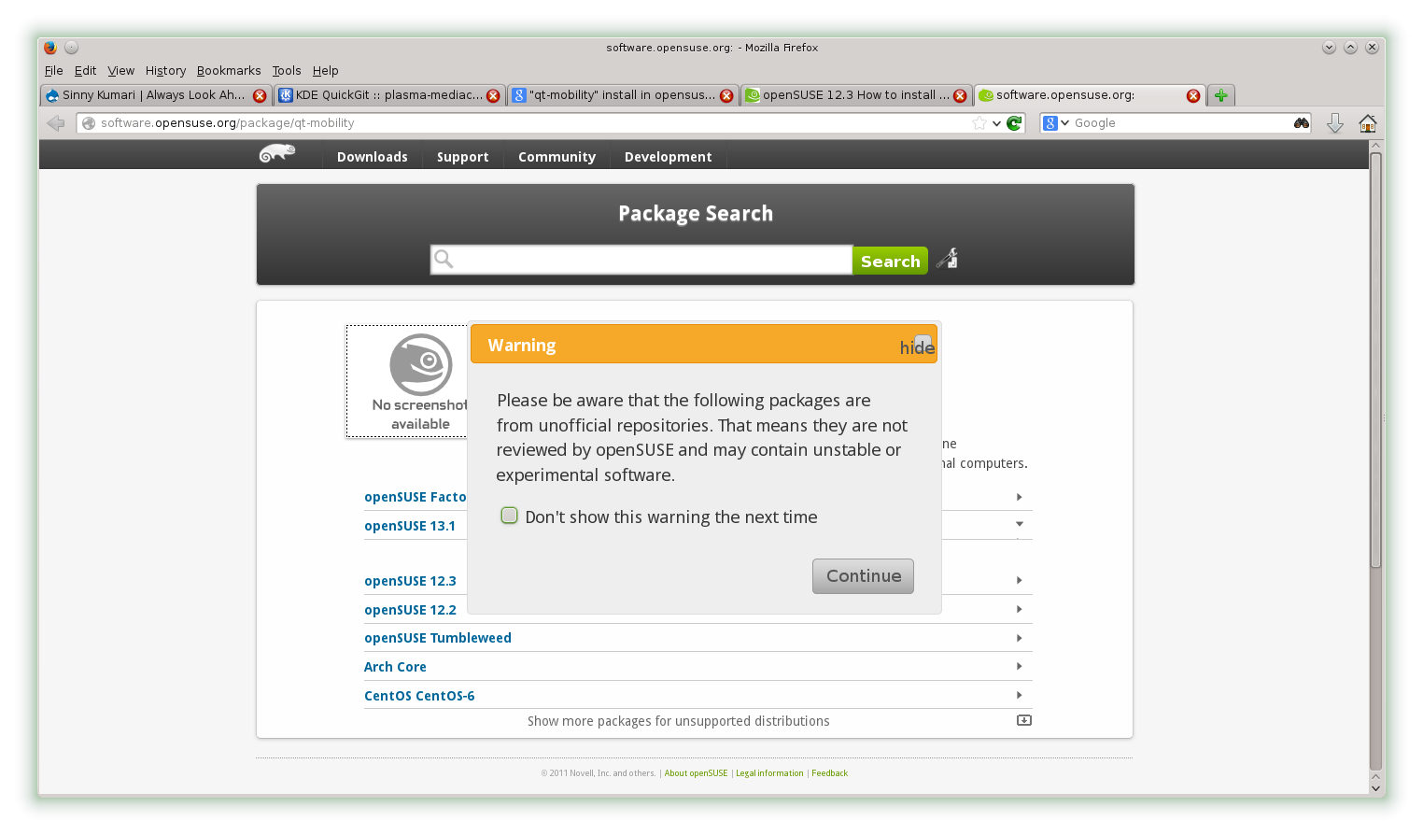Close the openSUSE 12.3 How to install tab
1423x835 pixels.
pyautogui.click(x=960, y=95)
